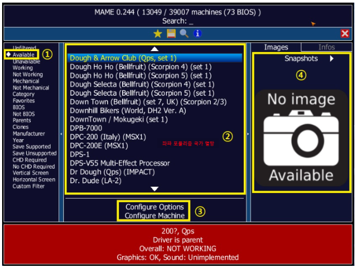
Task: Close MAME with the red X icon
Action: [x=344, y=34]
